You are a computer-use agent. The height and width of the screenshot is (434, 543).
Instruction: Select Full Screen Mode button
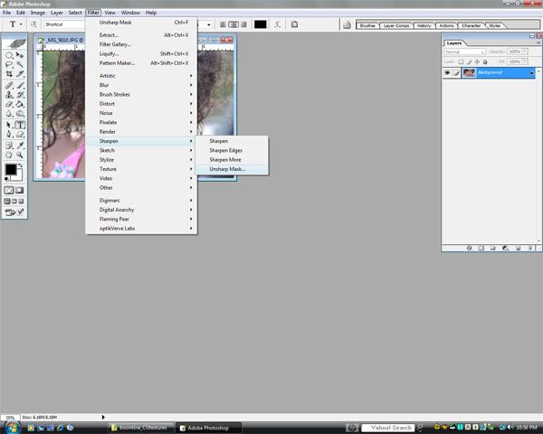click(x=21, y=201)
